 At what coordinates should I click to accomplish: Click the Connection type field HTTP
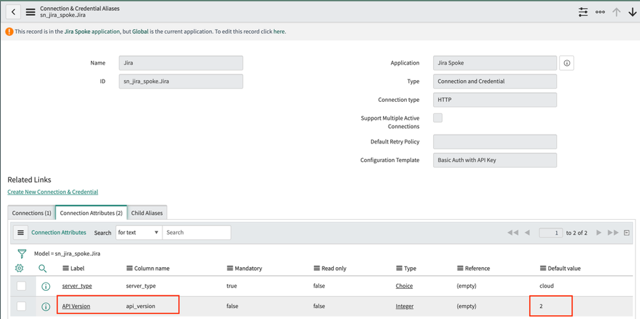pos(495,99)
